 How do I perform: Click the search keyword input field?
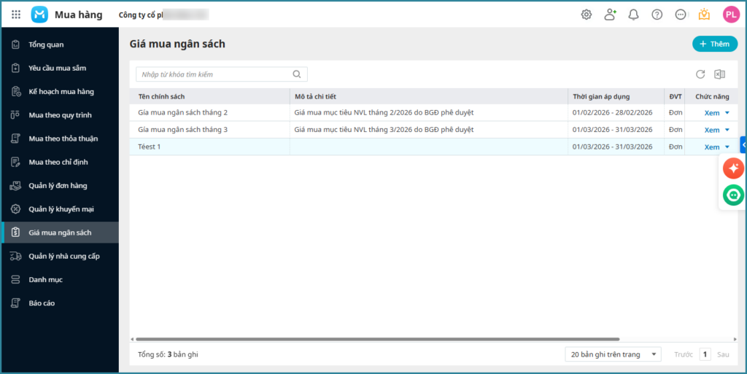point(222,74)
